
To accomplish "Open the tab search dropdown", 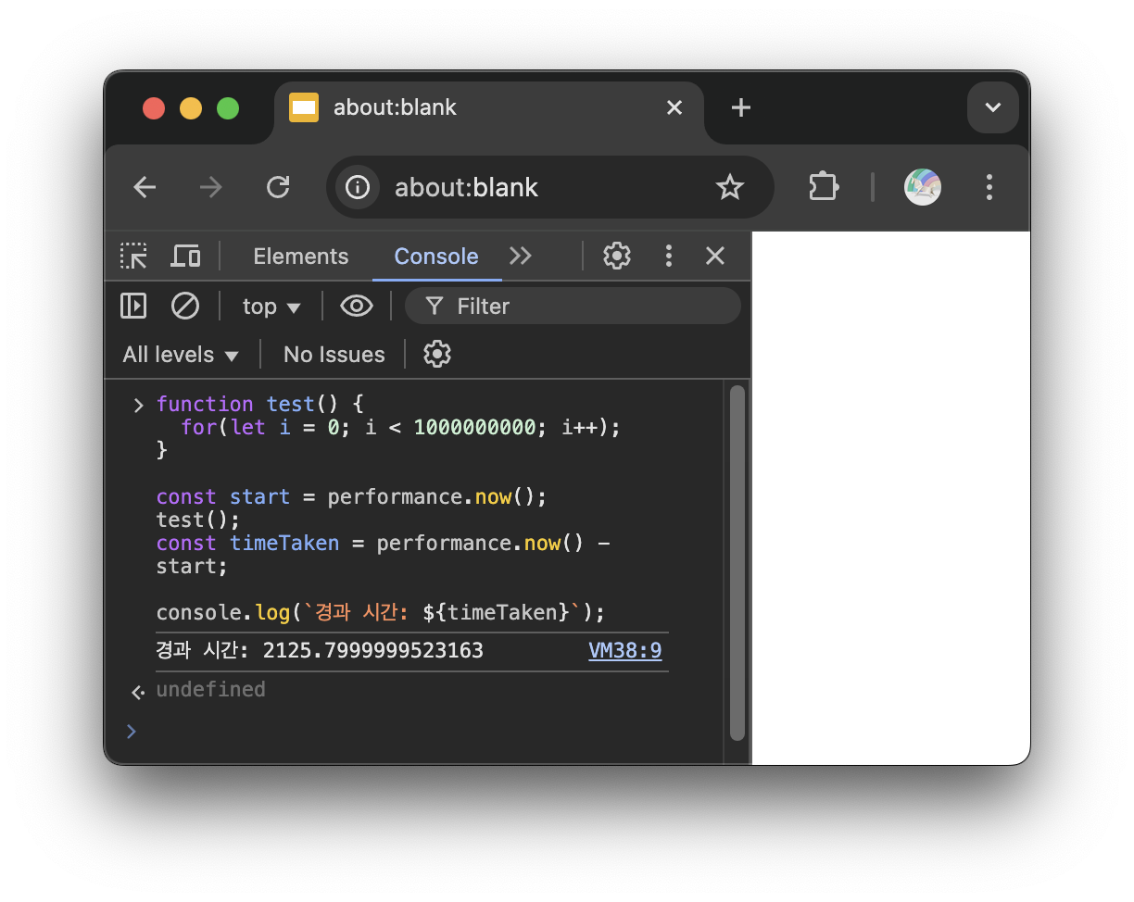I will pos(993,108).
